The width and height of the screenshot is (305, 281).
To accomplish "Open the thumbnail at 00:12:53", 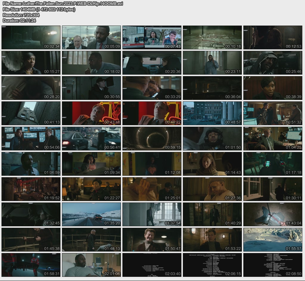I will (273, 37).
